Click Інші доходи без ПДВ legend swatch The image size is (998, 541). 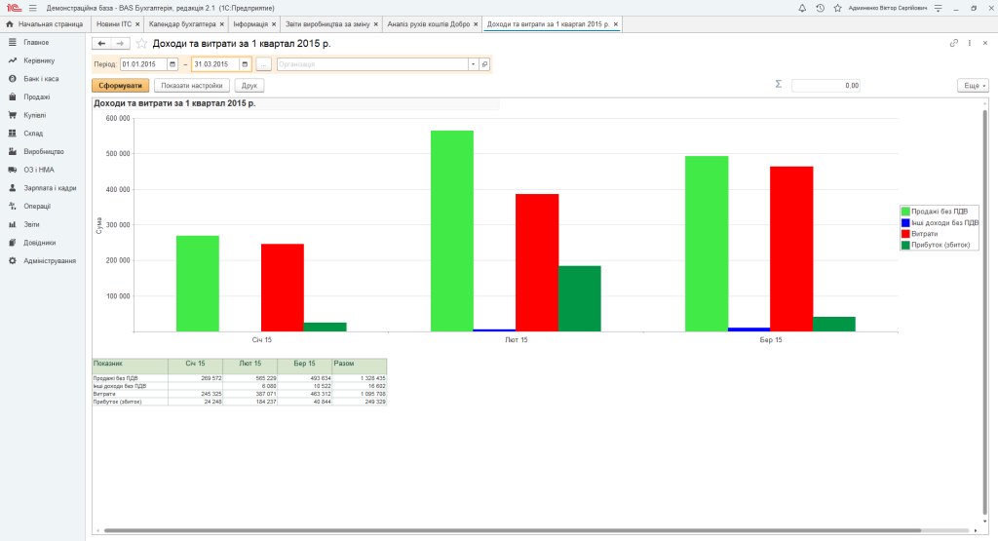905,223
